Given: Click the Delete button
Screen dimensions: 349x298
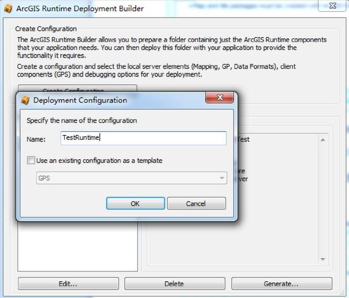Looking at the screenshot, I should coord(174,283).
